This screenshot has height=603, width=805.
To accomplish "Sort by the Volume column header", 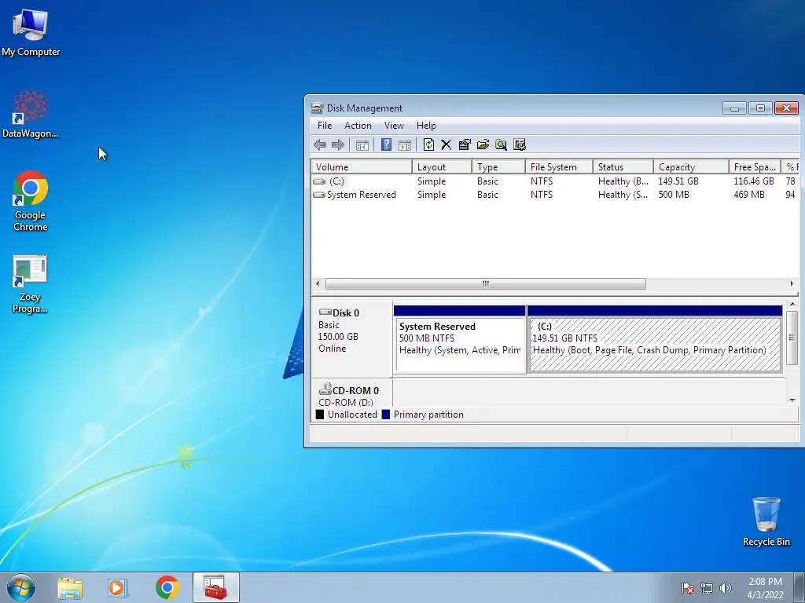I will (x=362, y=167).
